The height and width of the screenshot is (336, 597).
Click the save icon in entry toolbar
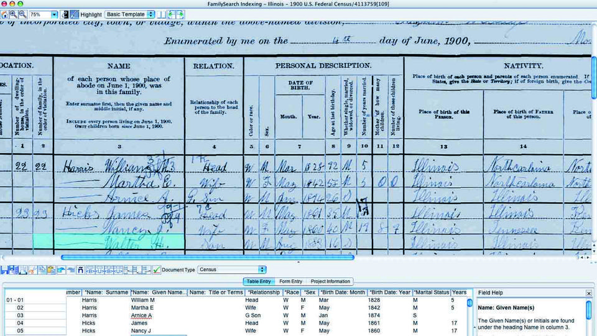click(x=4, y=270)
